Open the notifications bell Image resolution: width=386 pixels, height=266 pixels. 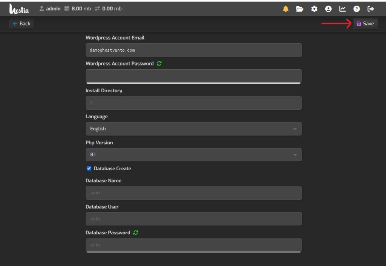(286, 9)
